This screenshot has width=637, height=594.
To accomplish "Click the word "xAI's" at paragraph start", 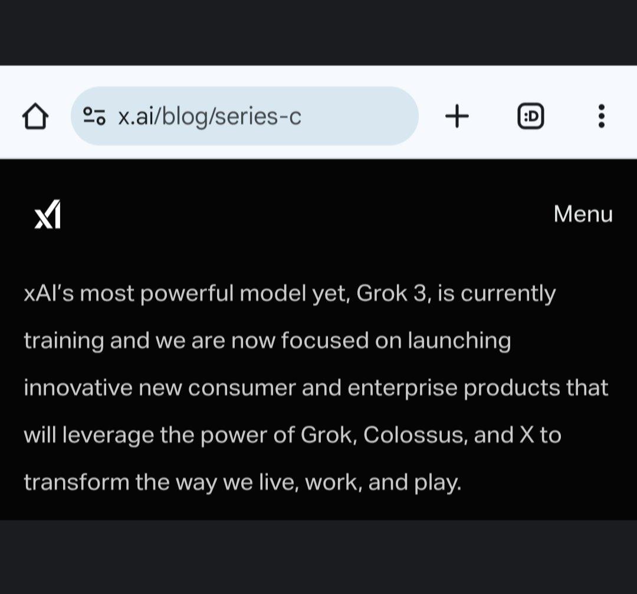I will [49, 293].
